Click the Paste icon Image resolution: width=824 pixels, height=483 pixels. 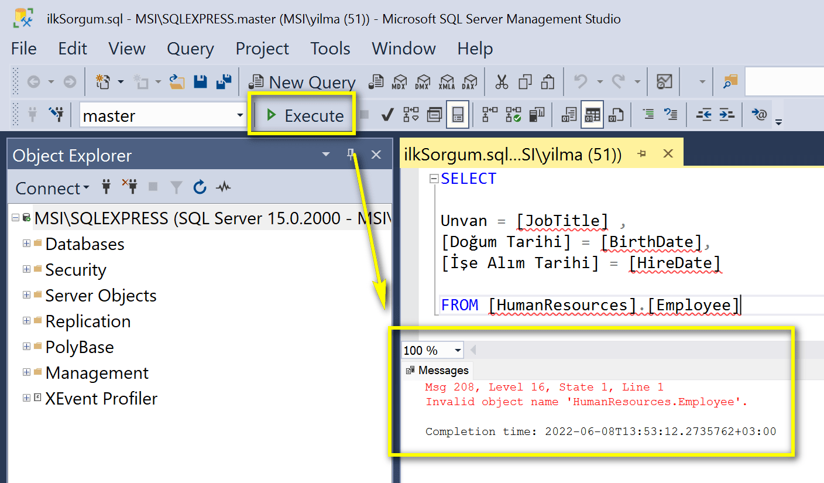coord(548,82)
